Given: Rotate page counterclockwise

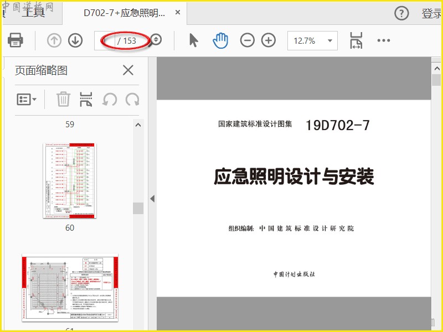Looking at the screenshot, I should 109,100.
